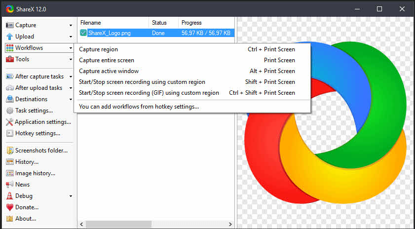Image resolution: width=415 pixels, height=229 pixels.
Task: Click the horizontal scrollbar thumb
Action: 118,224
